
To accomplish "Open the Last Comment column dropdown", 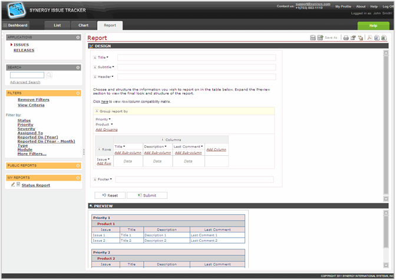I will 202,146.
